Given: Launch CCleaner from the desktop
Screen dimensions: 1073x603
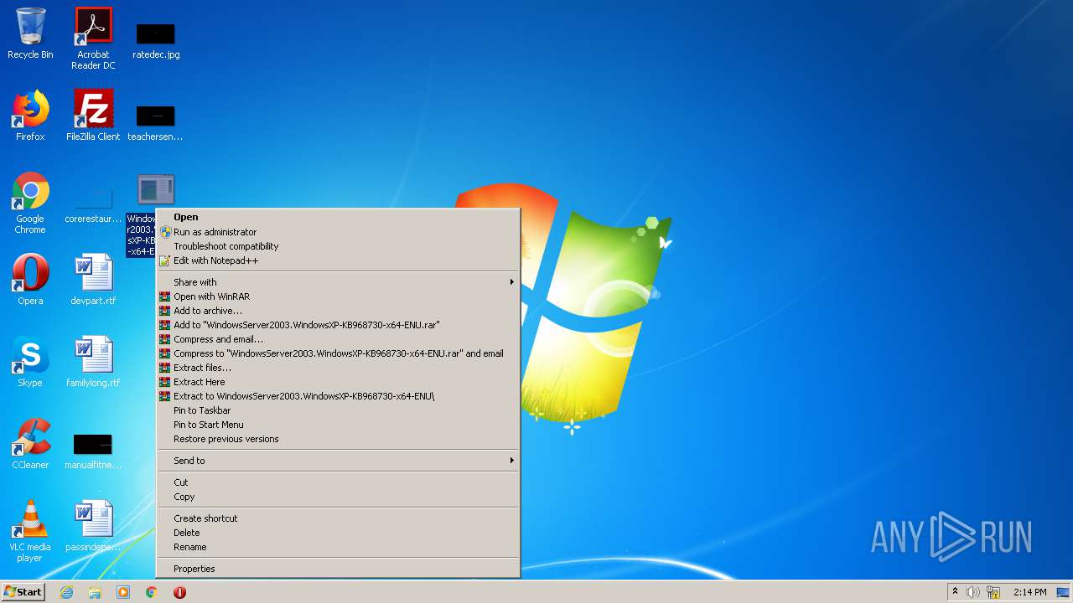Looking at the screenshot, I should tap(30, 444).
